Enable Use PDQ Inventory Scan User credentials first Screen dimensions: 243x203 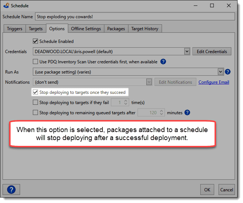point(35,61)
